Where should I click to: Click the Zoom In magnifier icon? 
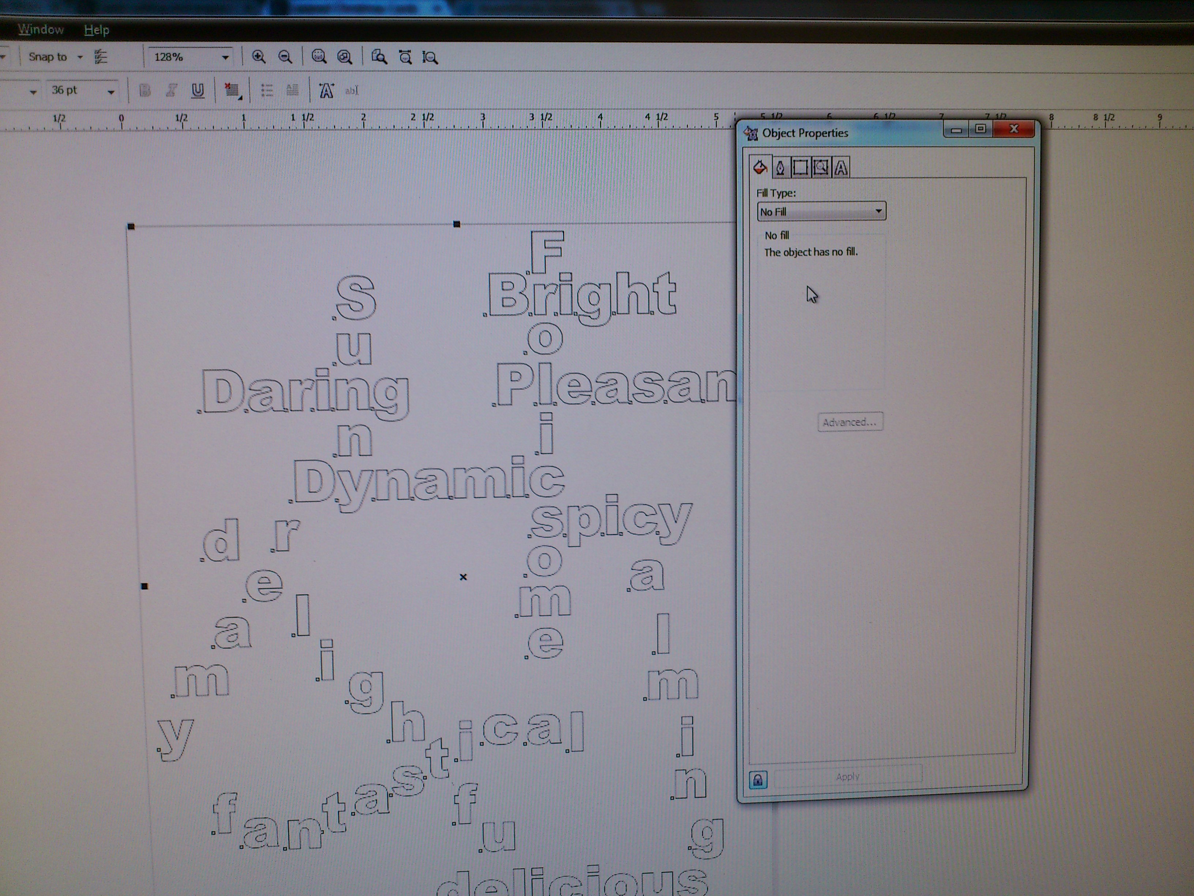259,57
